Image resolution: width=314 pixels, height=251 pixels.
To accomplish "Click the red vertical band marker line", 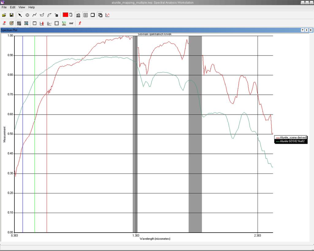I will pyautogui.click(x=47, y=134).
